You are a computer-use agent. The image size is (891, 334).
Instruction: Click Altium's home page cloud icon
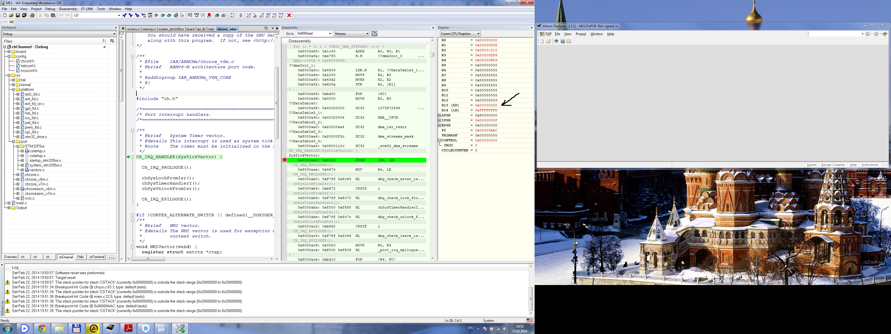pyautogui.click(x=885, y=34)
